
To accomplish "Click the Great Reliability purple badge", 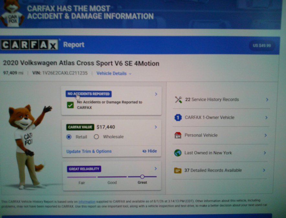I will (x=84, y=169).
